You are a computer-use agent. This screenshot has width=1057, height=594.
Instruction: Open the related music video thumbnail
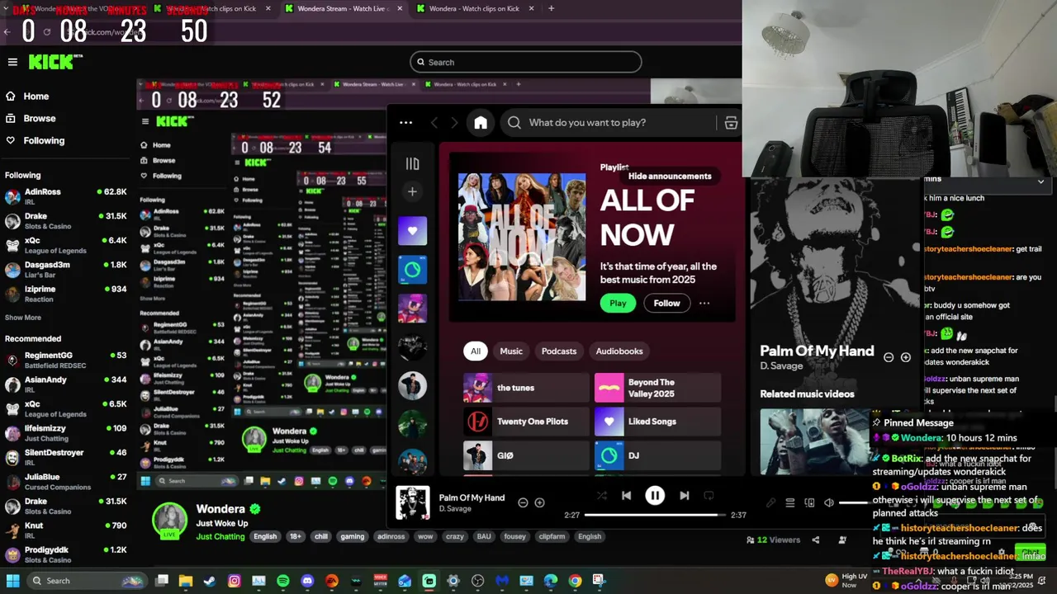click(x=815, y=441)
